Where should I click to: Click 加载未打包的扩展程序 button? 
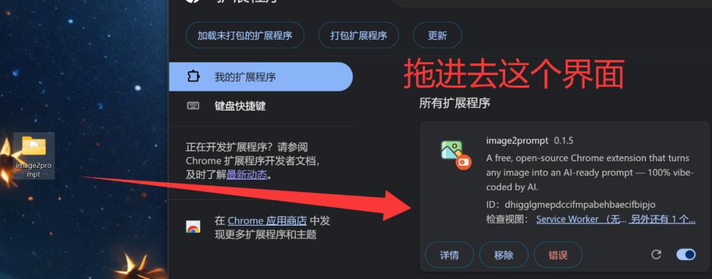[x=245, y=36]
